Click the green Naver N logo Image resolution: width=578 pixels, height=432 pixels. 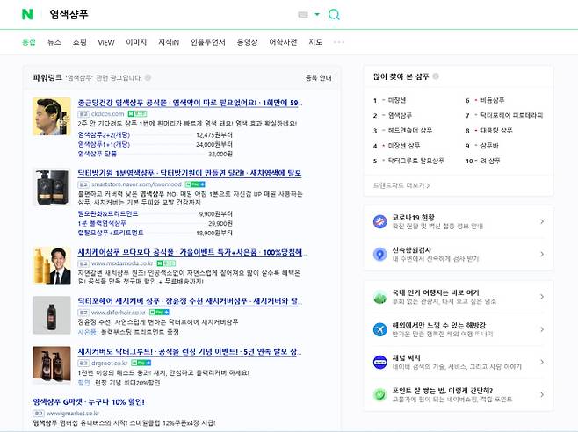27,14
